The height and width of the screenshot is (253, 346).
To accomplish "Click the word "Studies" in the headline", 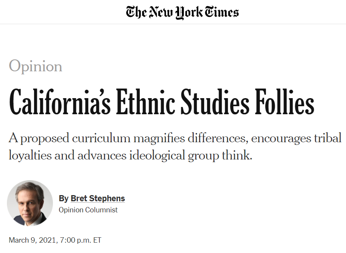I will (x=215, y=102).
